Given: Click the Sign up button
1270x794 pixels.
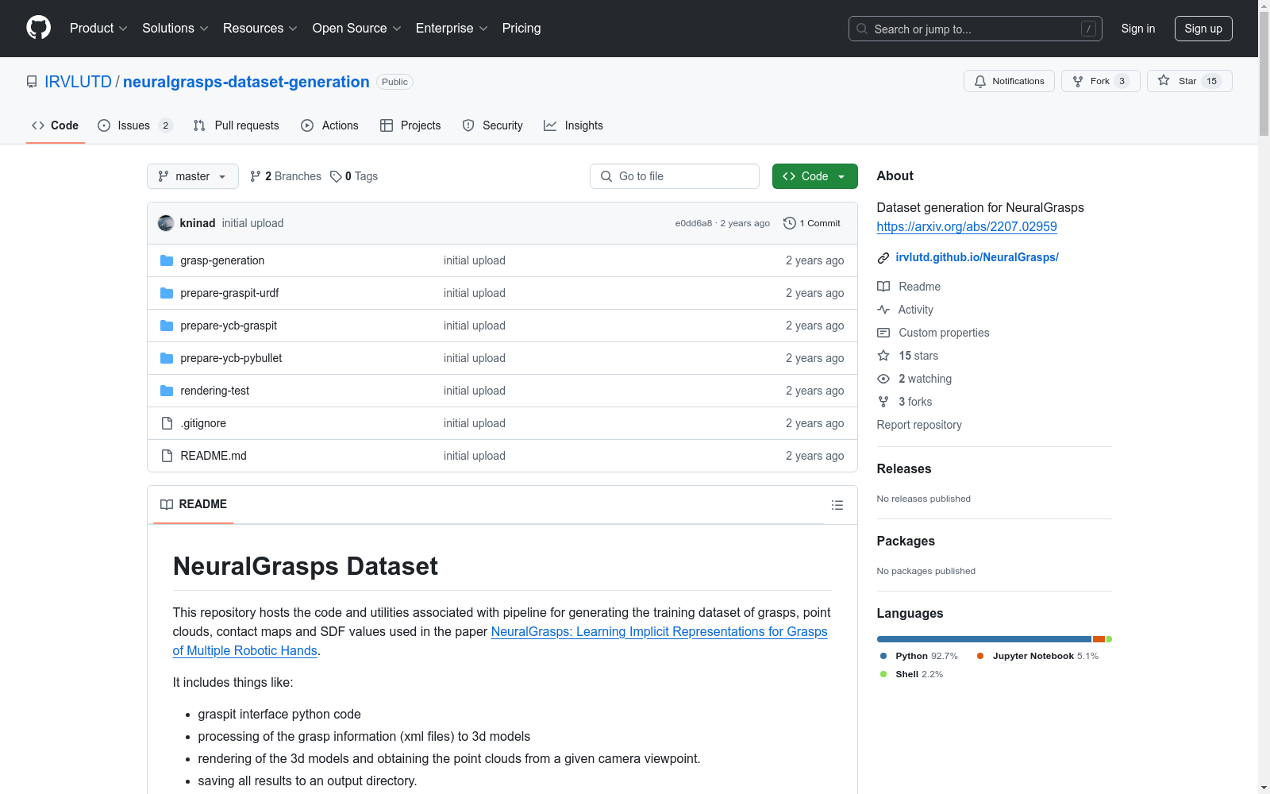Looking at the screenshot, I should (x=1203, y=29).
